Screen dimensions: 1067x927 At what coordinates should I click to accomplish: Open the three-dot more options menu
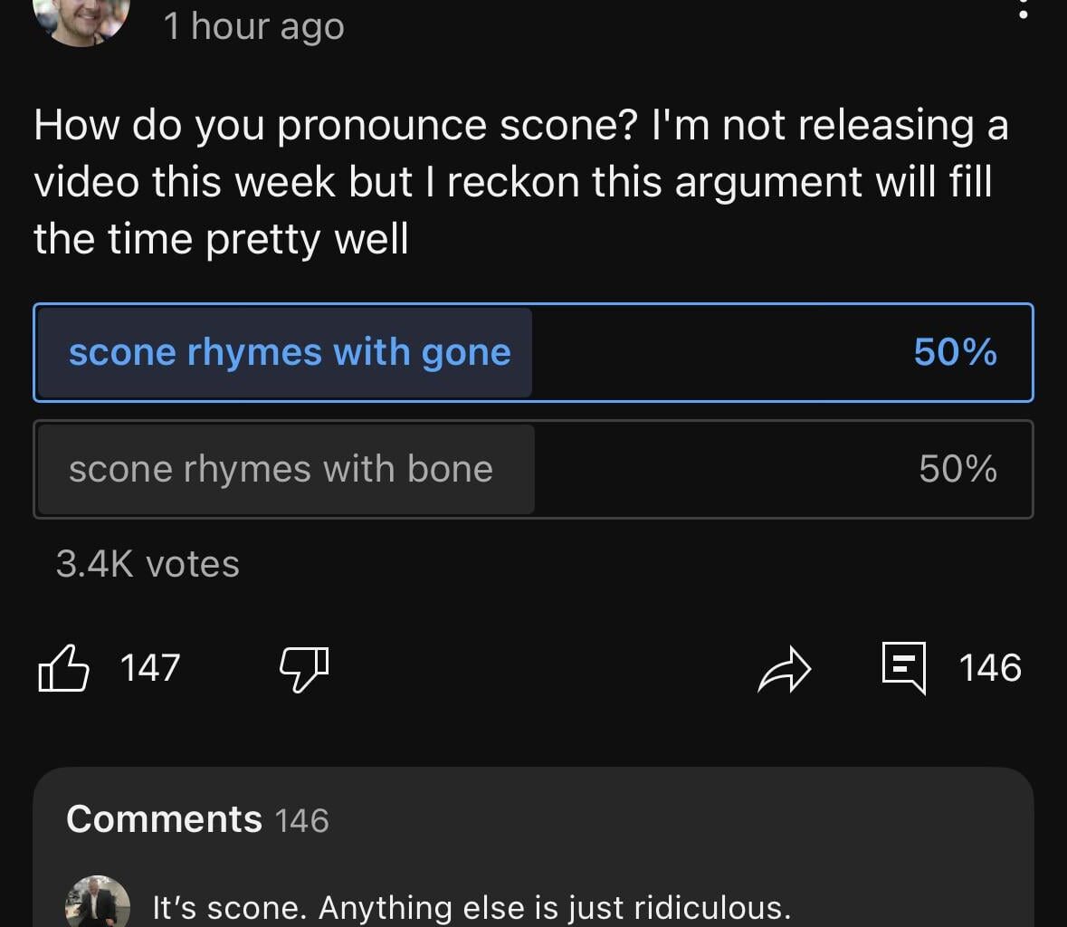click(x=1024, y=11)
